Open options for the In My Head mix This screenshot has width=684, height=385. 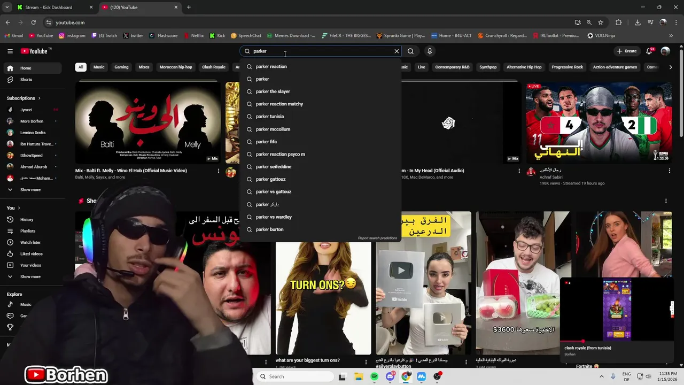[519, 171]
